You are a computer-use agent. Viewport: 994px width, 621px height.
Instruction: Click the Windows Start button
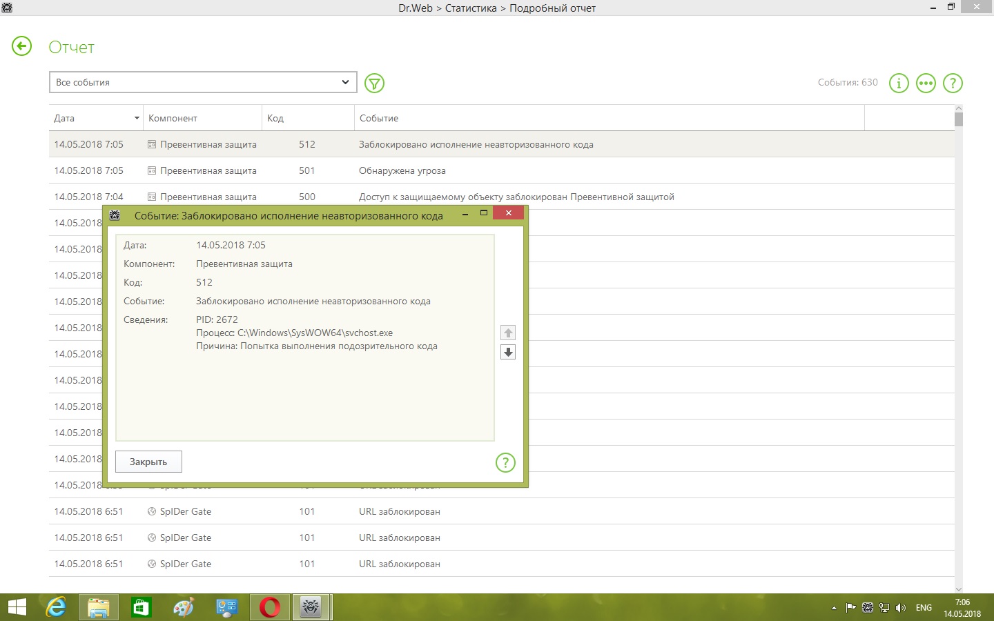point(17,607)
